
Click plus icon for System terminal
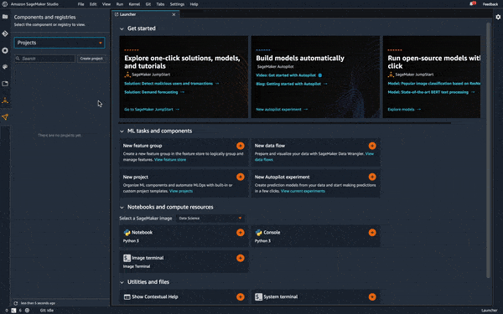coord(372,297)
